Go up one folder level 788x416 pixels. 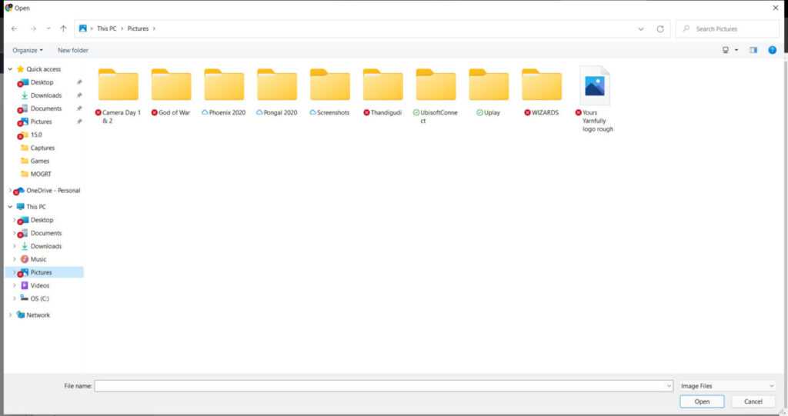pos(63,28)
